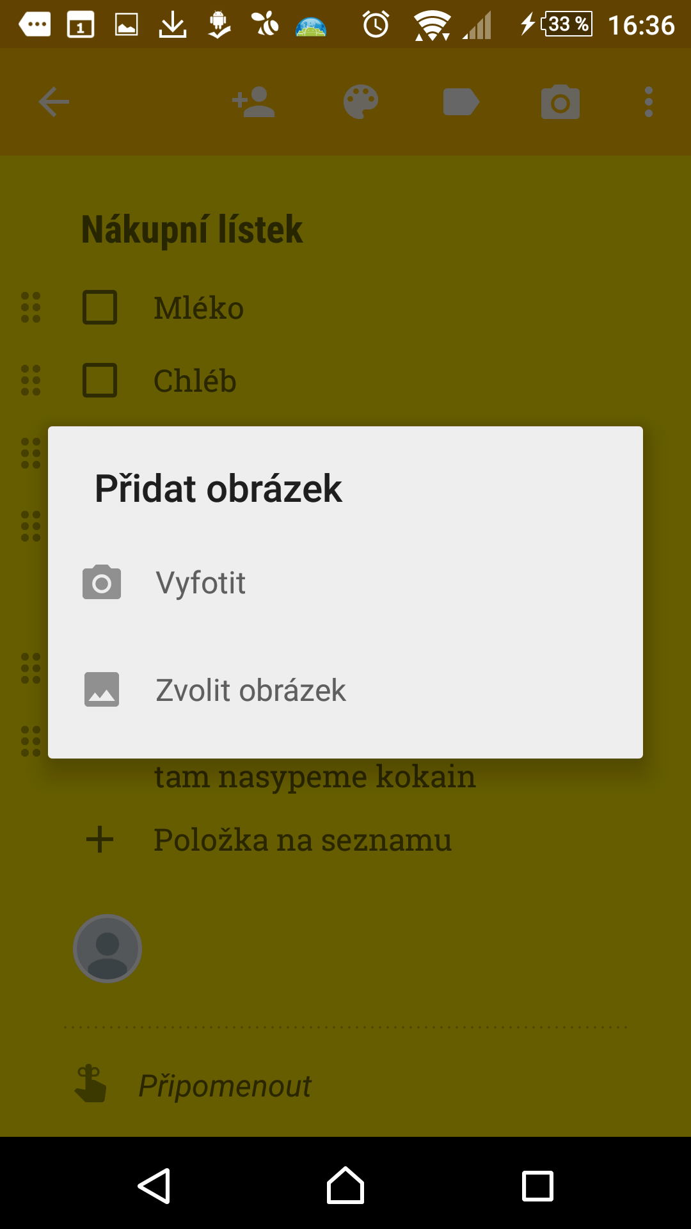Select the Vyfotit camera icon
The width and height of the screenshot is (691, 1229).
102,582
